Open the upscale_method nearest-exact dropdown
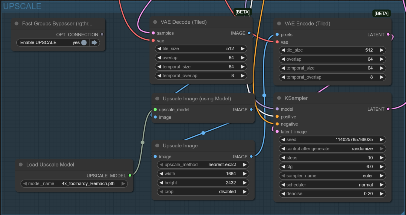Image resolution: width=406 pixels, height=215 pixels. pos(203,165)
